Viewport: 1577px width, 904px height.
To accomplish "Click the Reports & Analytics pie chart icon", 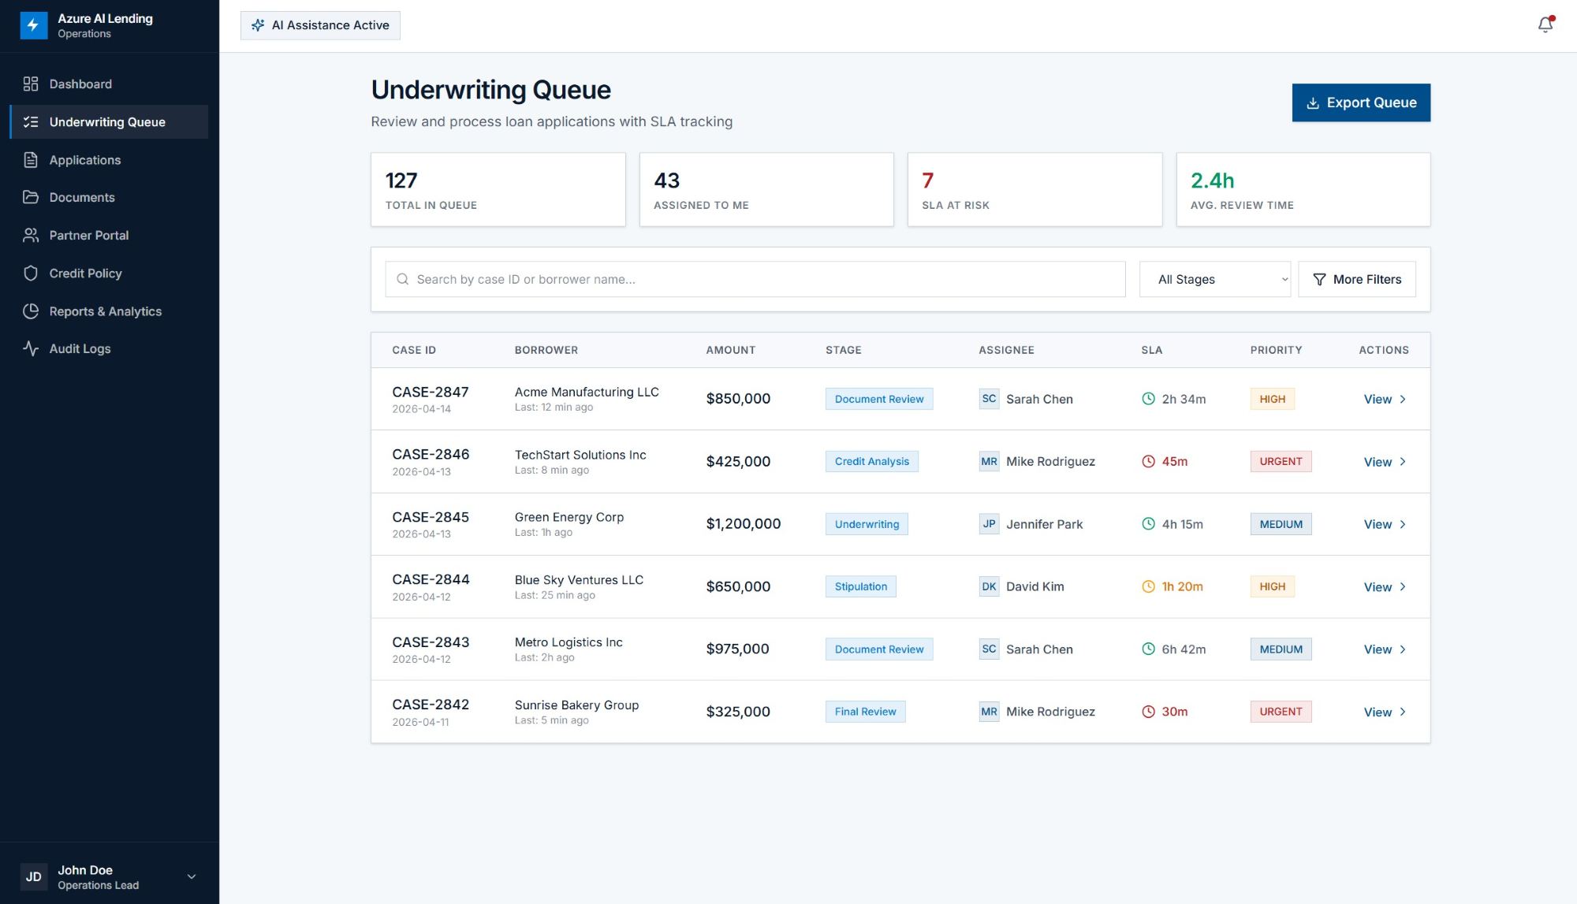I will click(31, 311).
